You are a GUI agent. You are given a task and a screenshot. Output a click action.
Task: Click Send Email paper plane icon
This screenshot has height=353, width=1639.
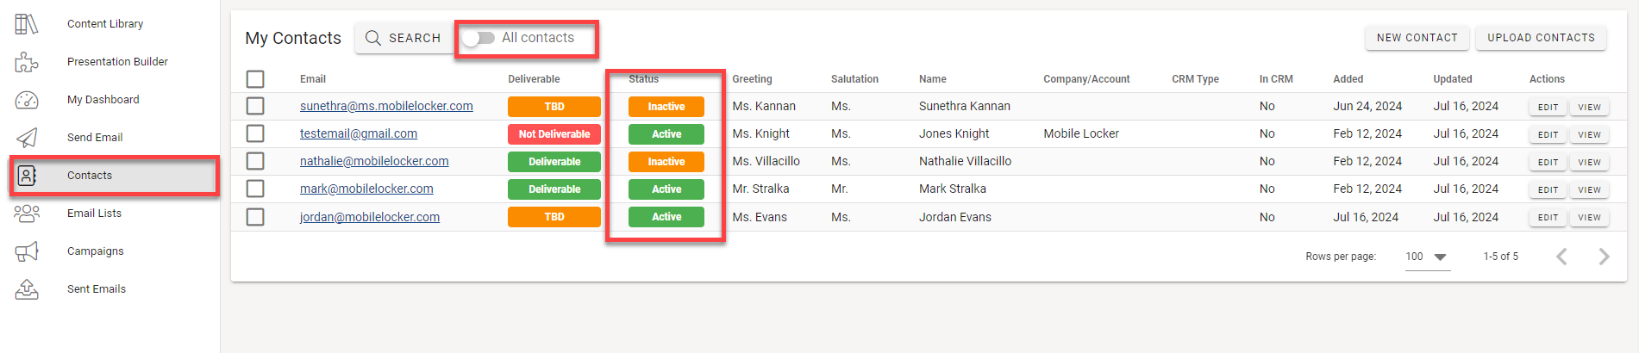point(27,138)
